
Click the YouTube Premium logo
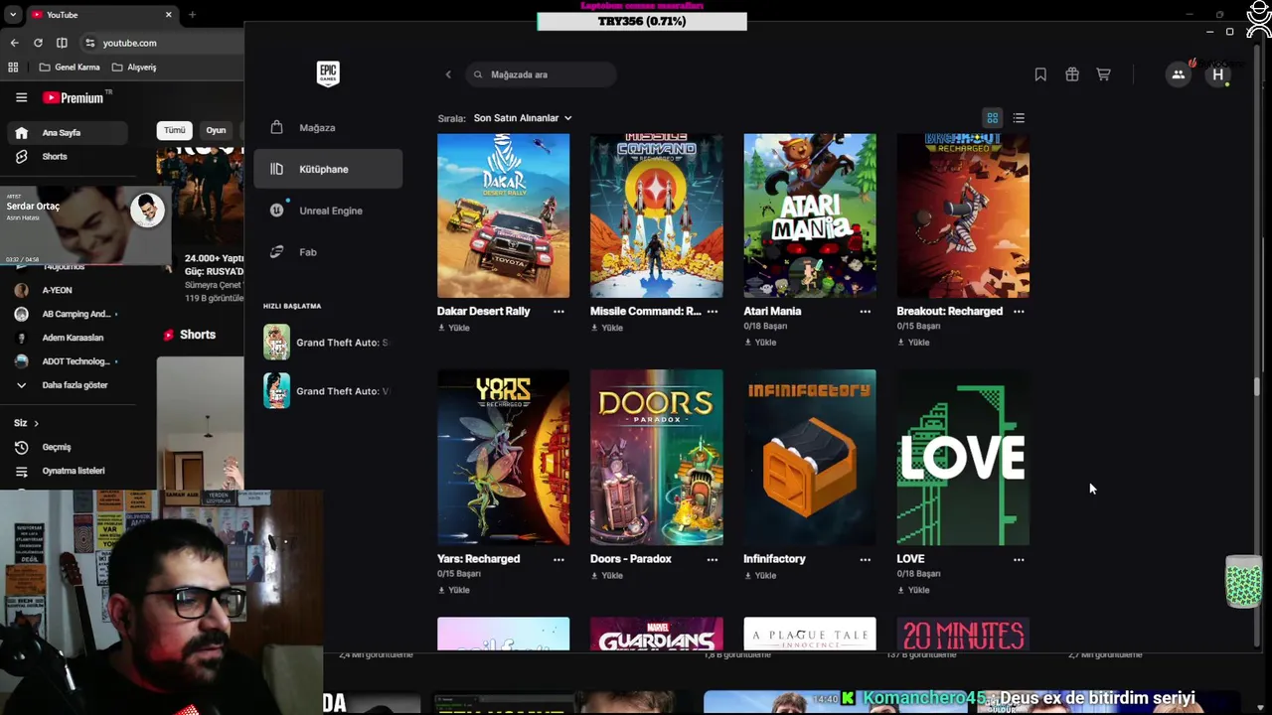(74, 97)
